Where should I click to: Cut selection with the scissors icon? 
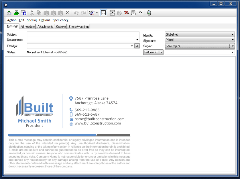(32, 13)
